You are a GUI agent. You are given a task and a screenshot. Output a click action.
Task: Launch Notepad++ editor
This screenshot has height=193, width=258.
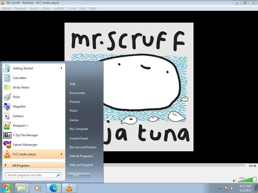click(34, 126)
